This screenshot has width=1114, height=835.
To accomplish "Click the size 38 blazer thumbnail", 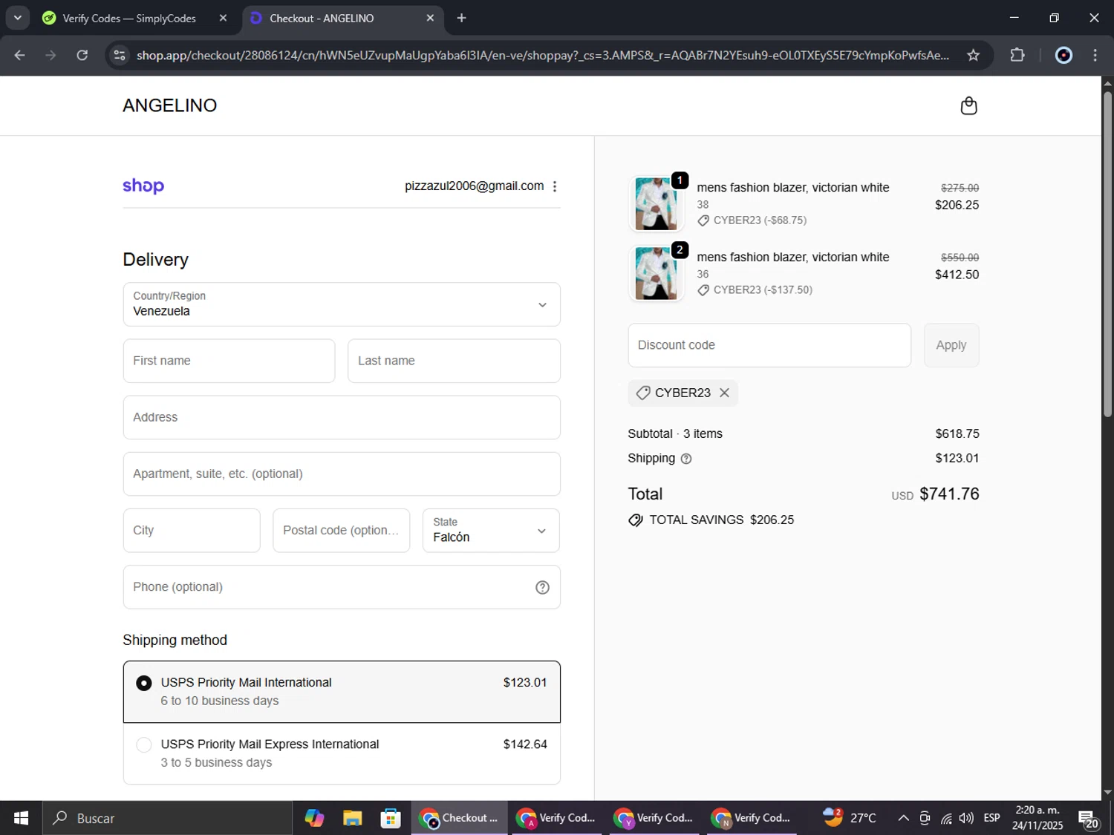I will (x=656, y=203).
